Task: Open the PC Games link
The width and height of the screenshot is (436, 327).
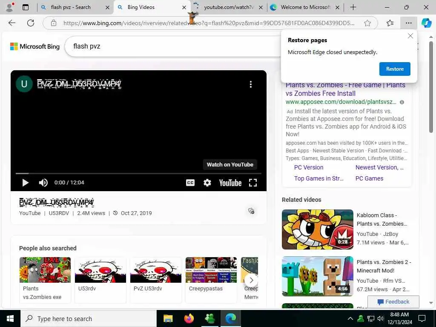Action: 369,178
